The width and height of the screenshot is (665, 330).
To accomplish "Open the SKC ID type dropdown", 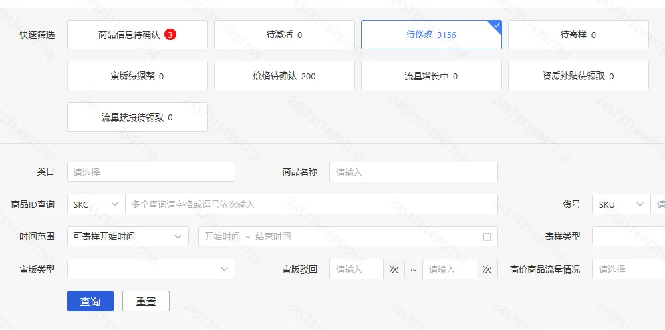I will (x=96, y=204).
